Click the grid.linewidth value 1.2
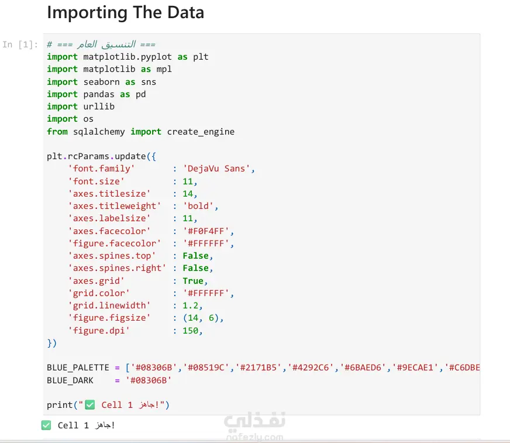Image resolution: width=510 pixels, height=443 pixels. pos(190,305)
